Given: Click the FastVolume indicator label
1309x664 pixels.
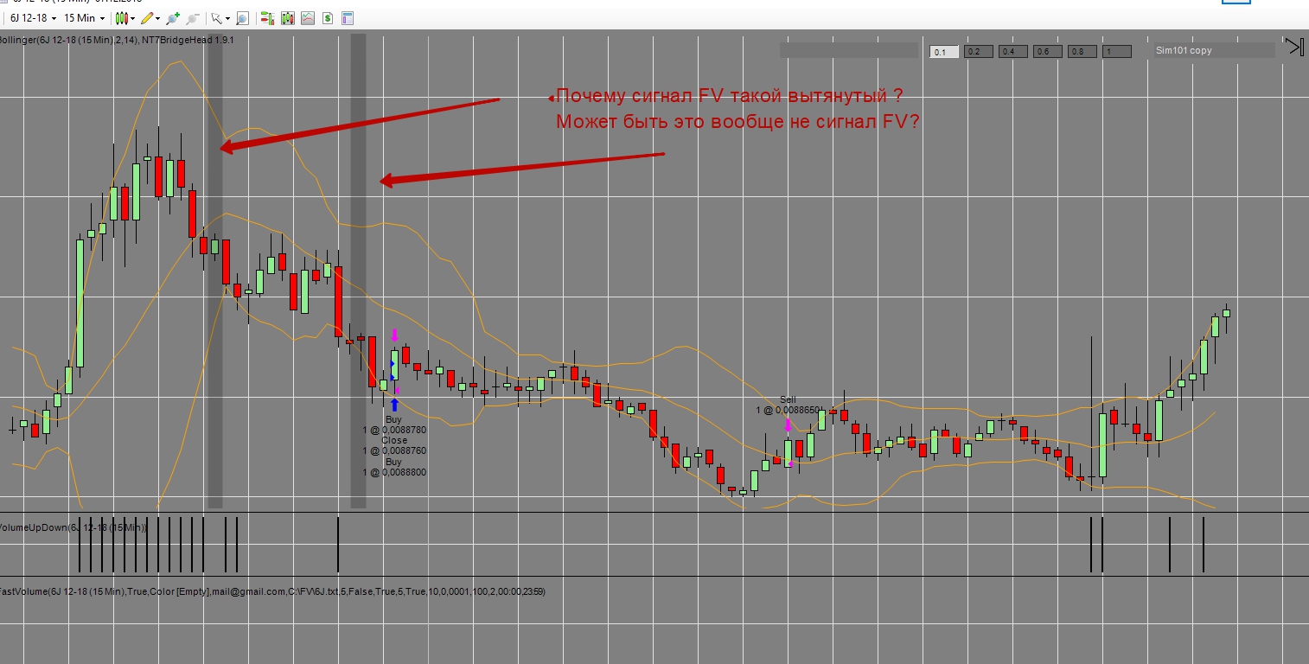Looking at the screenshot, I should [x=272, y=591].
